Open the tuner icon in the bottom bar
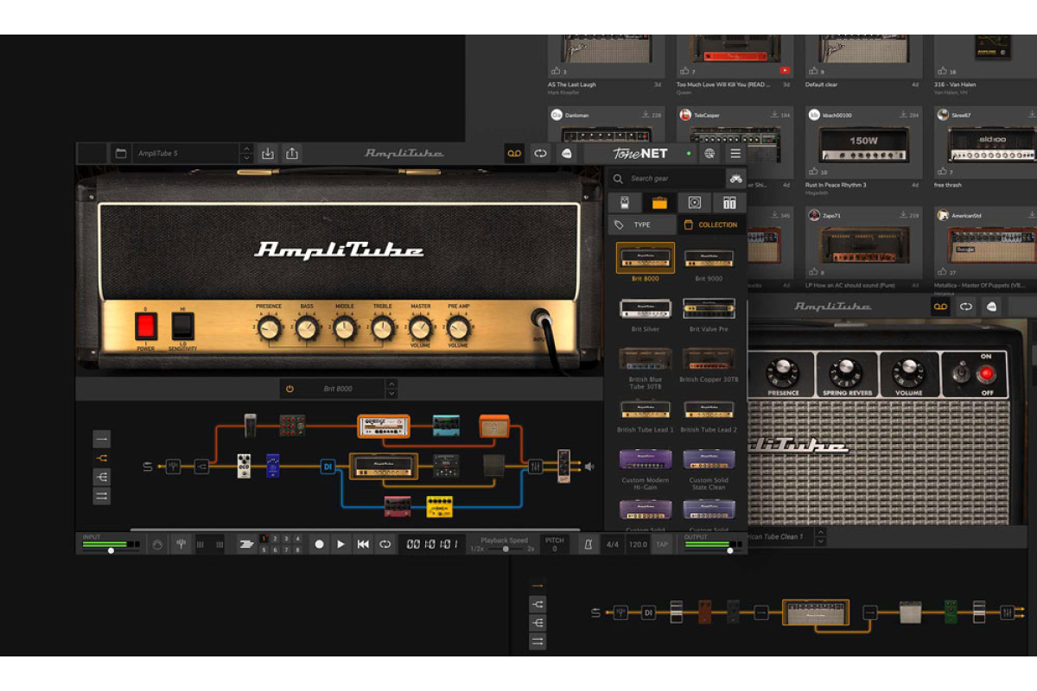The width and height of the screenshot is (1037, 691). point(181,544)
